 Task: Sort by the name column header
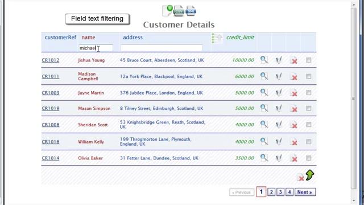88,38
